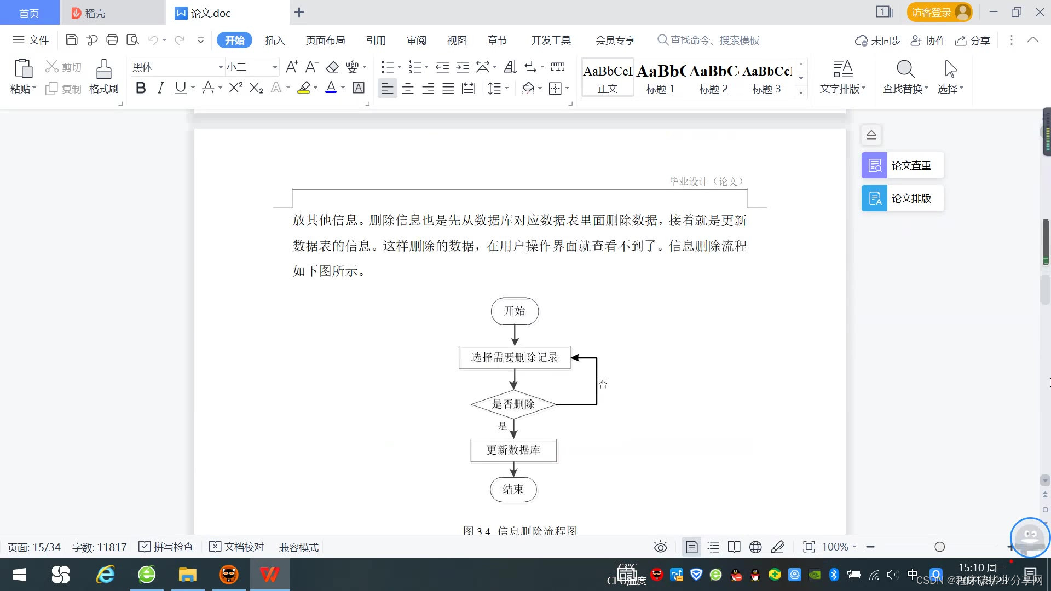This screenshot has height=591, width=1051.
Task: Switch to the Page Layout tab
Action: pos(325,40)
